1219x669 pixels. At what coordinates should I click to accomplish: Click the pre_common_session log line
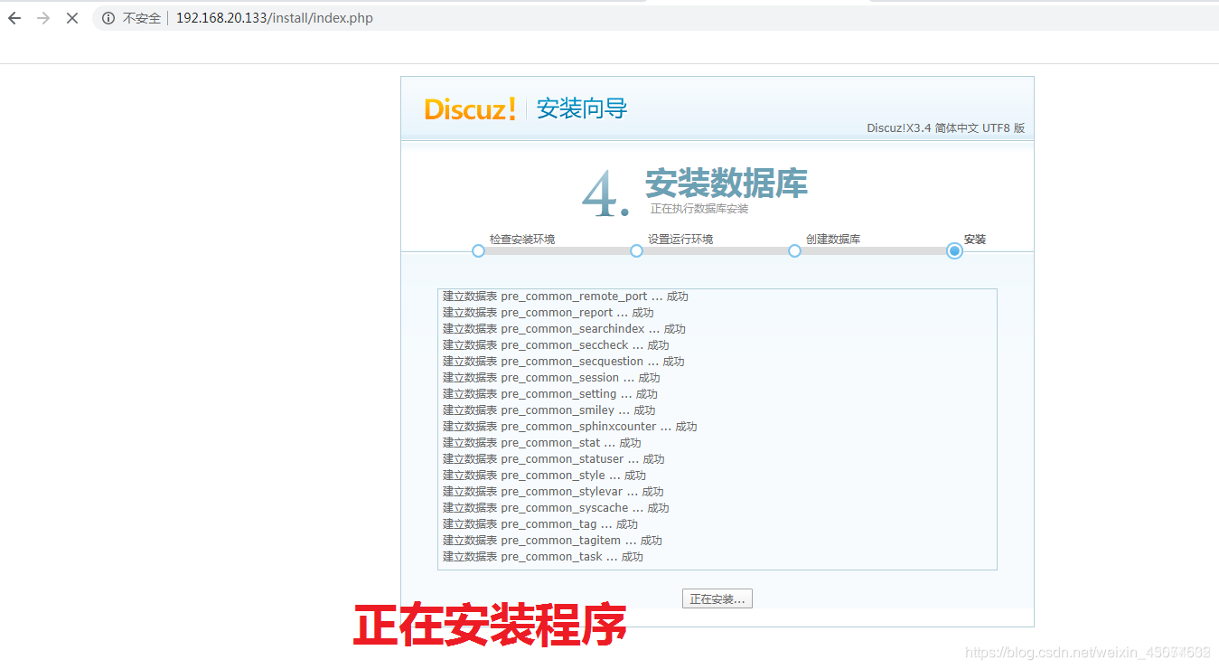pos(551,378)
